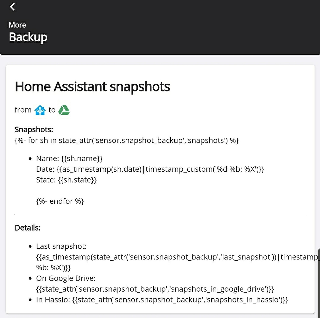Click the green Google Drive icon

tap(64, 110)
